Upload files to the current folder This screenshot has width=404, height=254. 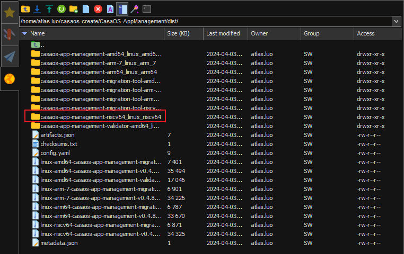pyautogui.click(x=49, y=9)
